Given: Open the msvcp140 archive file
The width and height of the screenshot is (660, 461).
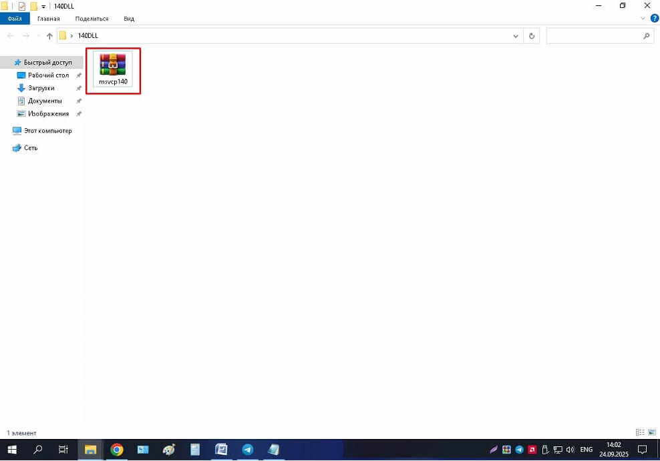Looking at the screenshot, I should 113,69.
